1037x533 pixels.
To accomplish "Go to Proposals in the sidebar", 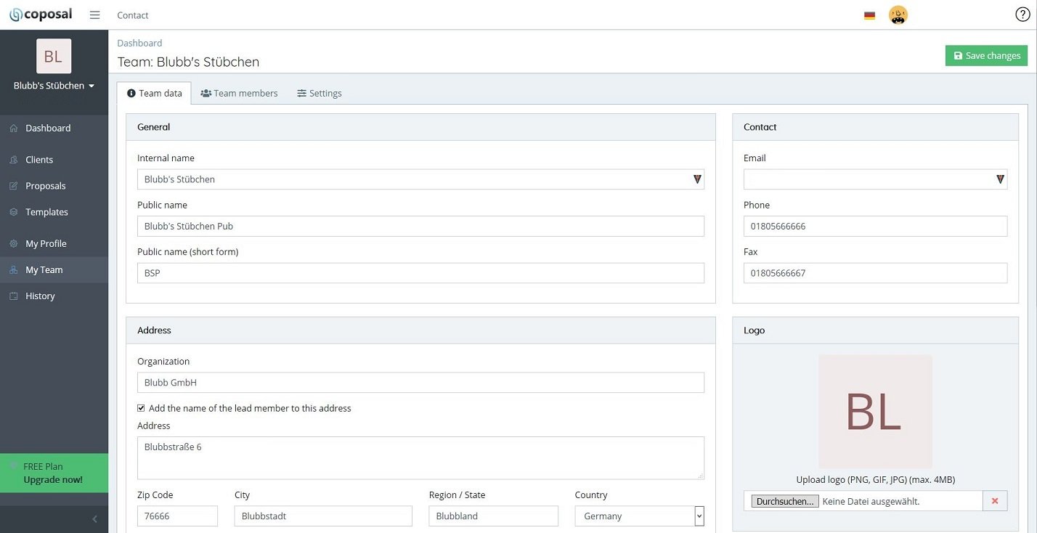I will (x=45, y=186).
